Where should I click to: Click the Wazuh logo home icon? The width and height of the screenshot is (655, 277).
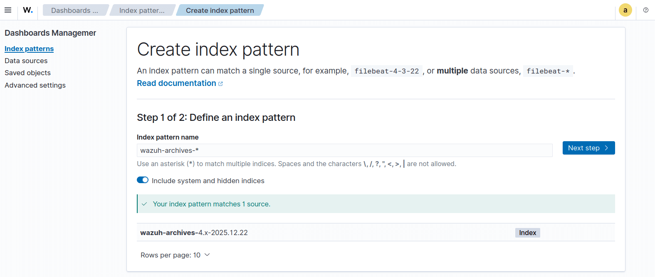(x=28, y=10)
